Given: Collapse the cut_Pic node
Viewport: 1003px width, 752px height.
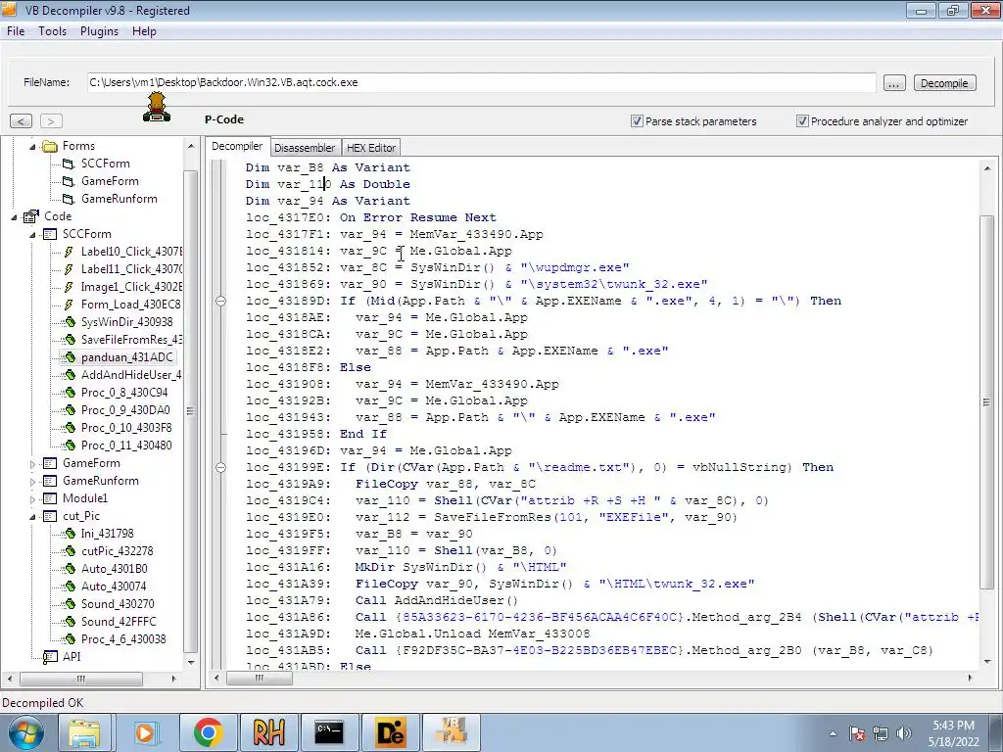Looking at the screenshot, I should click(32, 517).
